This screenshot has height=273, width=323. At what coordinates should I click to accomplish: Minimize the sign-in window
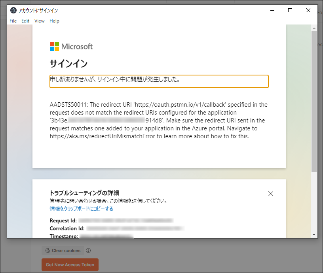pyautogui.click(x=272, y=10)
